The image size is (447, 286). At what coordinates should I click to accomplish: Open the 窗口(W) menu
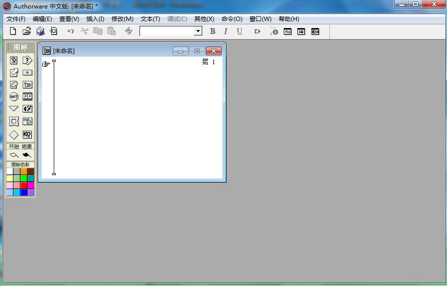[x=260, y=19]
